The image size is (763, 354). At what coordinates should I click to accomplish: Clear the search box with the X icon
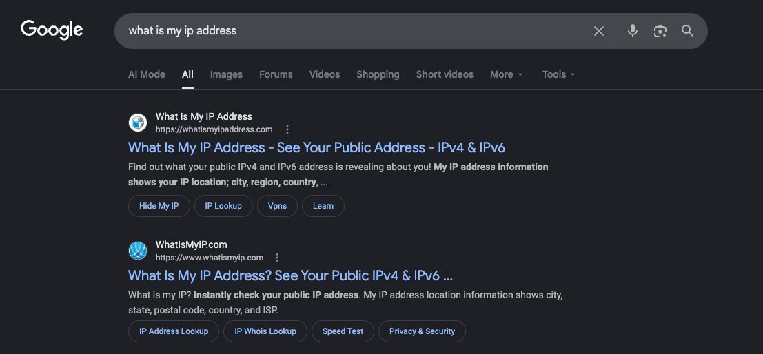tap(598, 31)
